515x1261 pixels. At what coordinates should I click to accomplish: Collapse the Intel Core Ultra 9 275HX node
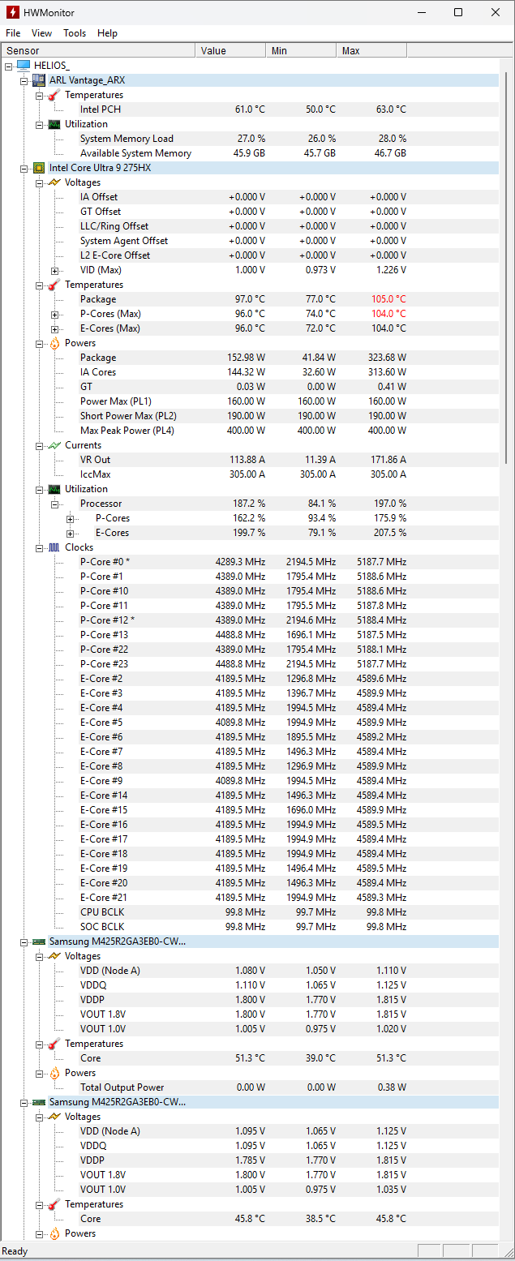point(24,168)
